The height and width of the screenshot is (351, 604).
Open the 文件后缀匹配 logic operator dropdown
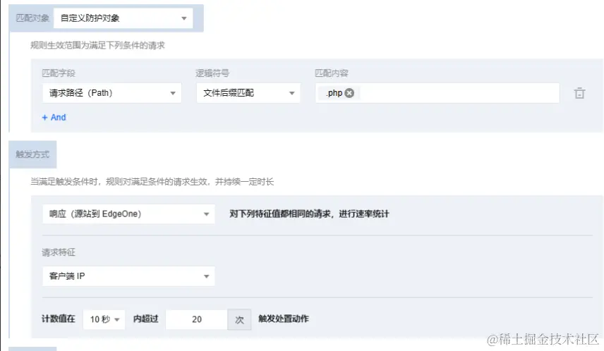(x=248, y=93)
